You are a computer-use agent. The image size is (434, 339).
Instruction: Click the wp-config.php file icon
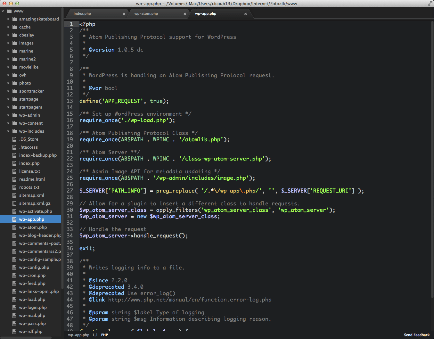click(14, 267)
